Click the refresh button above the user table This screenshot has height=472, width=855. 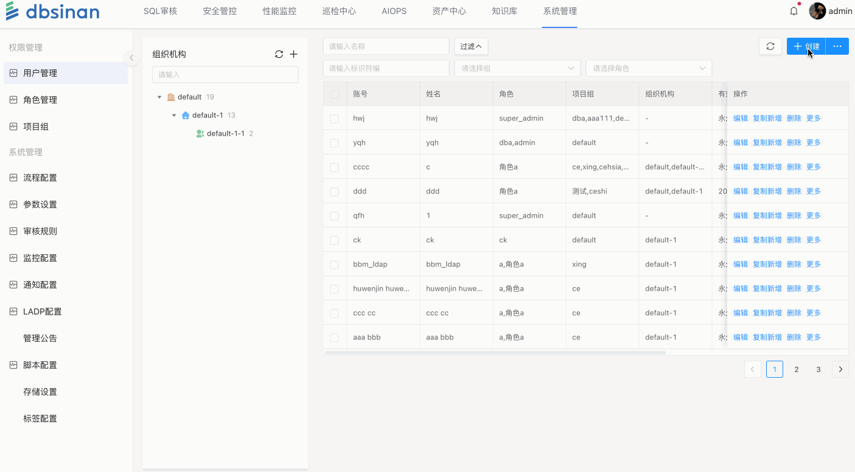pos(770,46)
